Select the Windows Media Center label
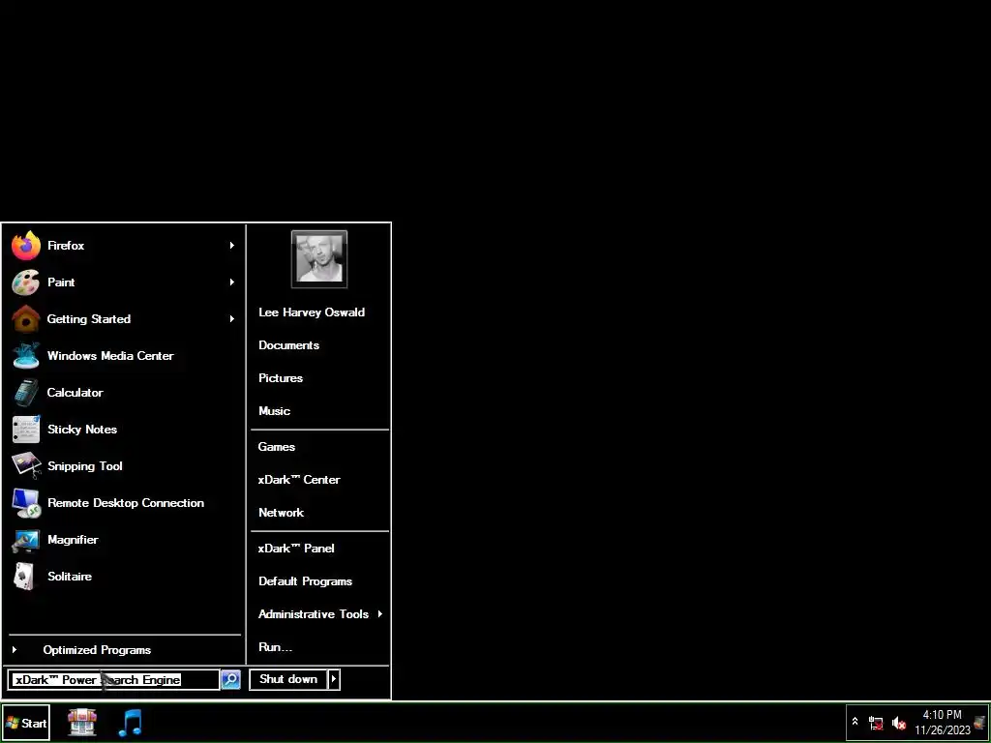 coord(110,356)
